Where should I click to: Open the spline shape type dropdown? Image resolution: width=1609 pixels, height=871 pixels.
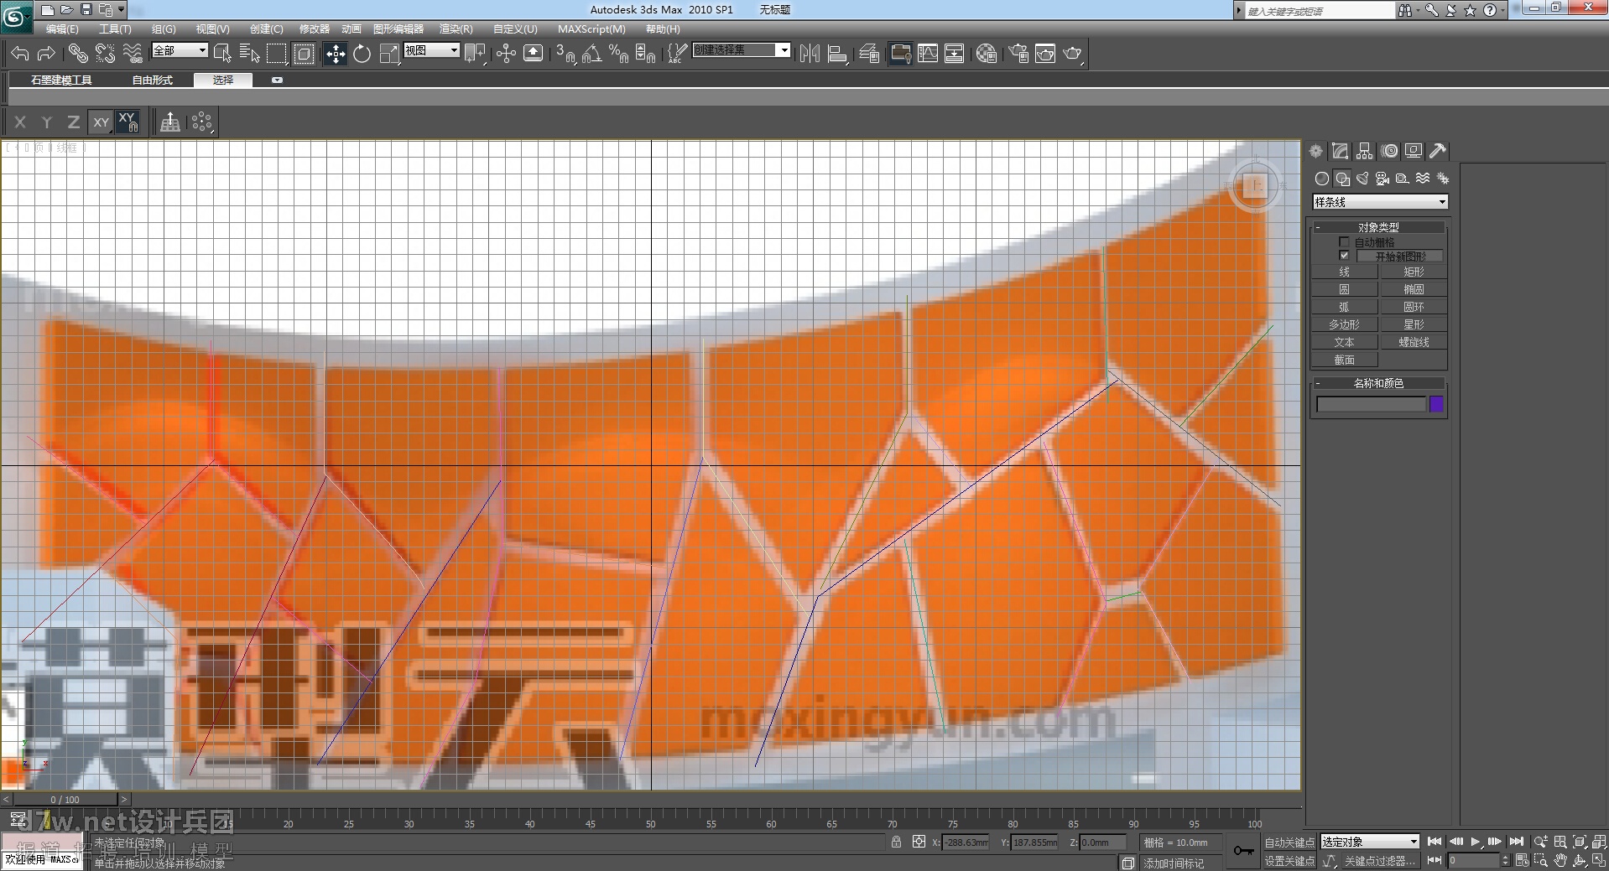click(x=1380, y=202)
